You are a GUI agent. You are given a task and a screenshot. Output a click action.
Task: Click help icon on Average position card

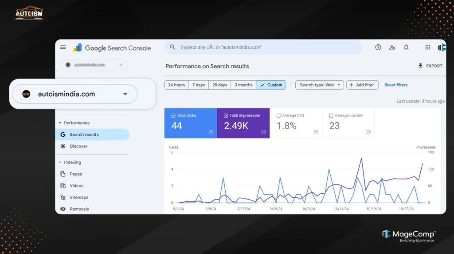[x=368, y=132]
